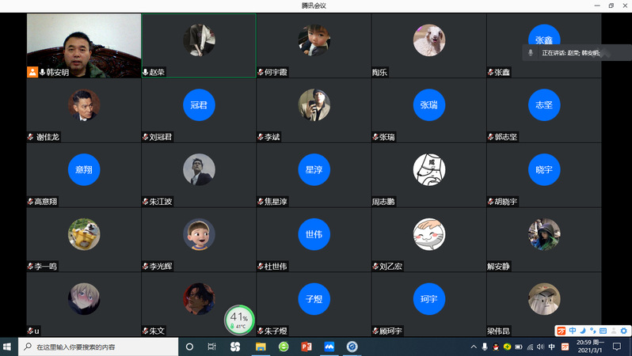The height and width of the screenshot is (356, 632).
Task: Open PowerPoint from the taskbar
Action: (x=306, y=347)
